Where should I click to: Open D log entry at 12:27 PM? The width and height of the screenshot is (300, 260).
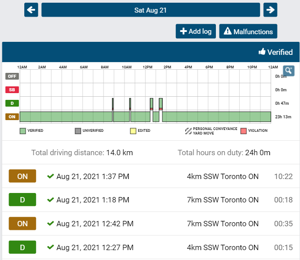pyautogui.click(x=151, y=247)
